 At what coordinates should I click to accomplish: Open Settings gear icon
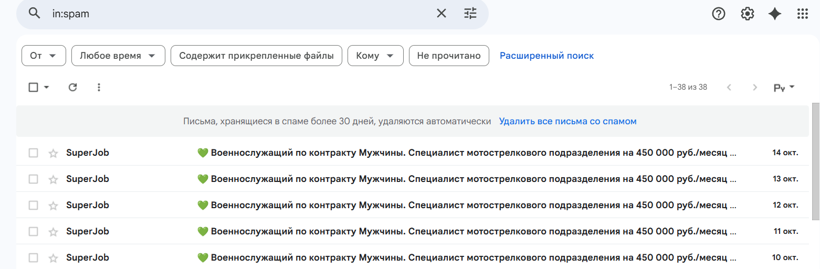coord(747,14)
